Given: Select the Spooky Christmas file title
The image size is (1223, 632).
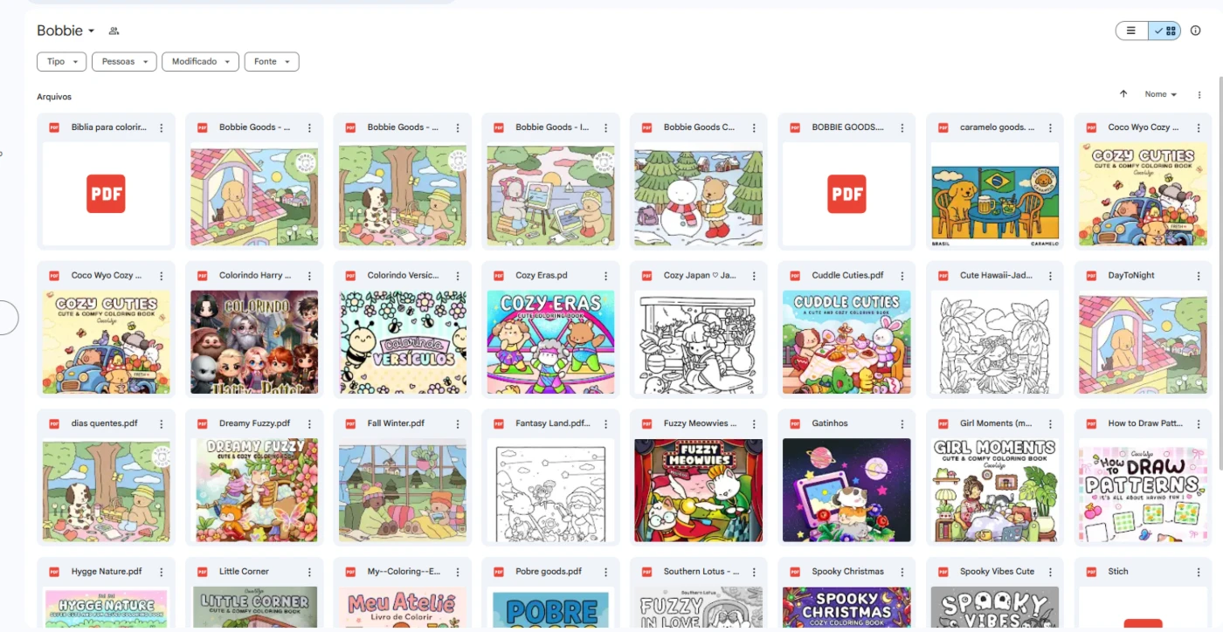Looking at the screenshot, I should tap(847, 572).
